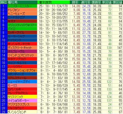The height and width of the screenshot is (114, 123).
Task: Click the record 24- 19- 26-198/267
Action: tap(54, 10)
